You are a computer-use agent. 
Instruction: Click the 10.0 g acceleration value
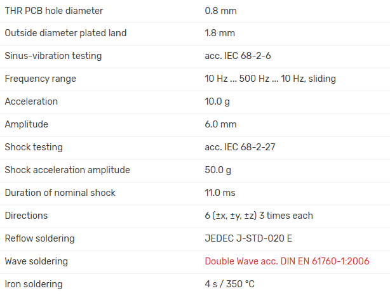click(x=218, y=101)
